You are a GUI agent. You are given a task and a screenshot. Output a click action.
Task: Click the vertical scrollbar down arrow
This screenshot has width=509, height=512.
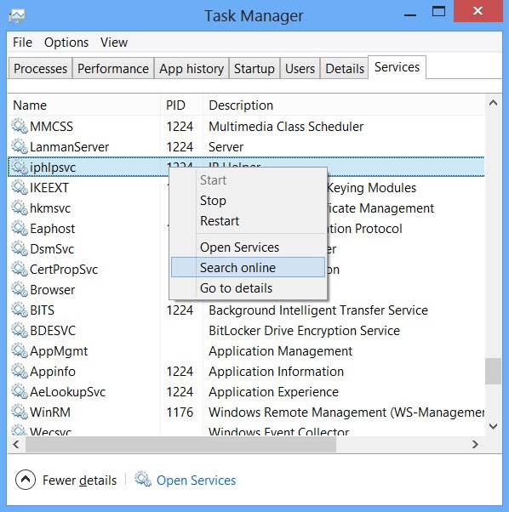(x=493, y=426)
